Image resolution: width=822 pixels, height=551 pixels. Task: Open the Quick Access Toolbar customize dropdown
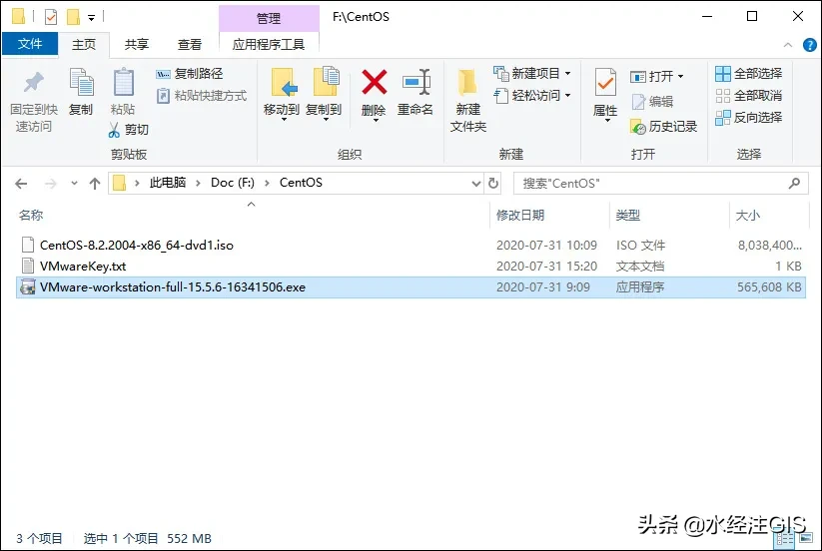point(91,18)
